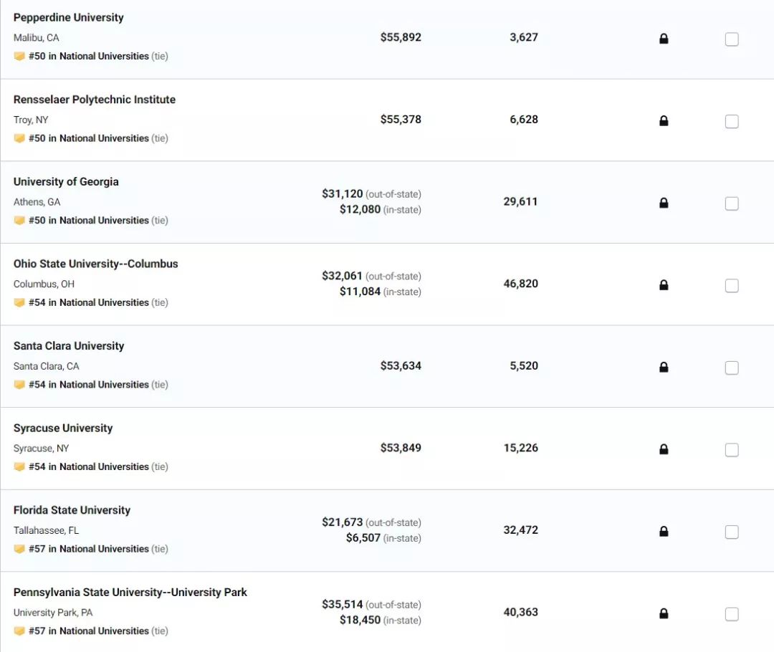This screenshot has width=774, height=652.
Task: Click the lock icon for Pepperdine University
Action: coord(664,39)
